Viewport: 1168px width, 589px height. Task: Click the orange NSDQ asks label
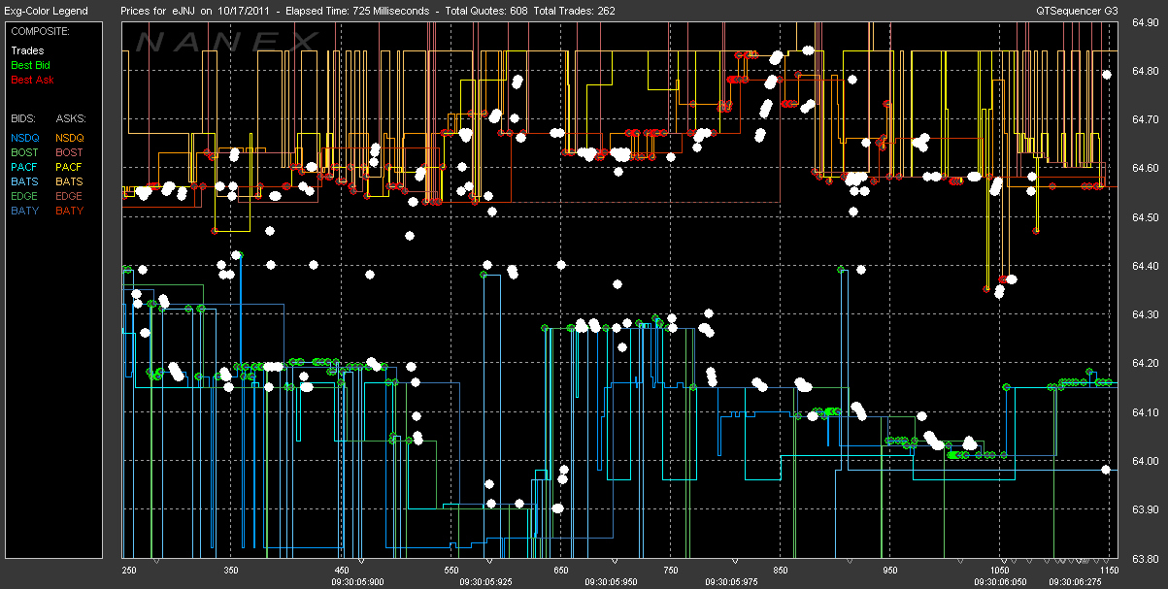click(70, 138)
